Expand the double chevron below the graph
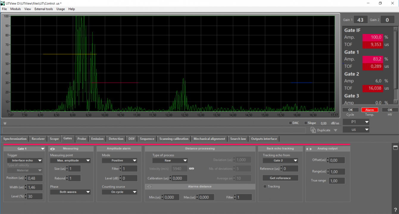Viewport: 399px width, 214px height. coord(5,123)
